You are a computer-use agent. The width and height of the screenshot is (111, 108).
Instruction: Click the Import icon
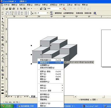pyautogui.click(x=41, y=9)
